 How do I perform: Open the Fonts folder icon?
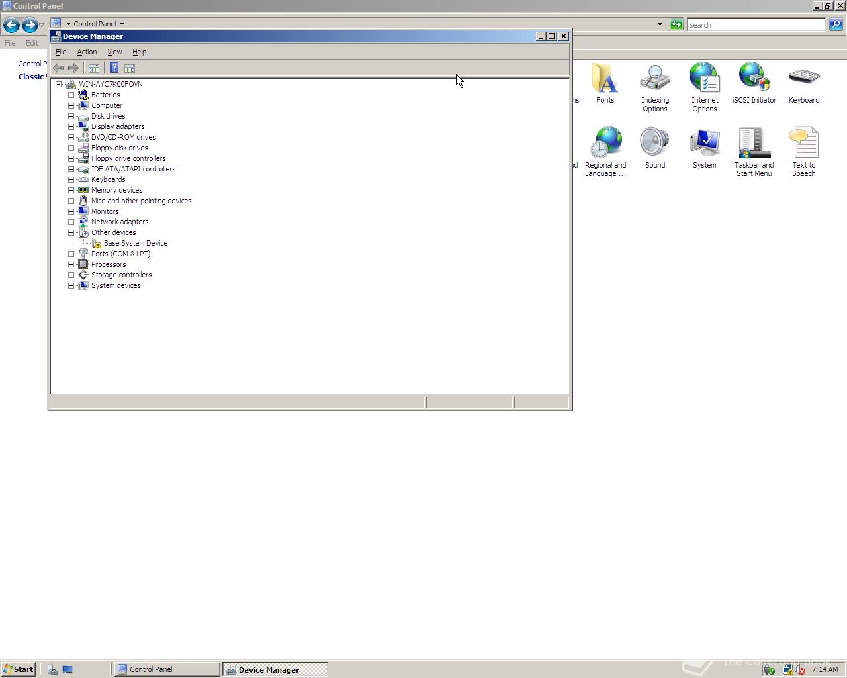click(605, 83)
